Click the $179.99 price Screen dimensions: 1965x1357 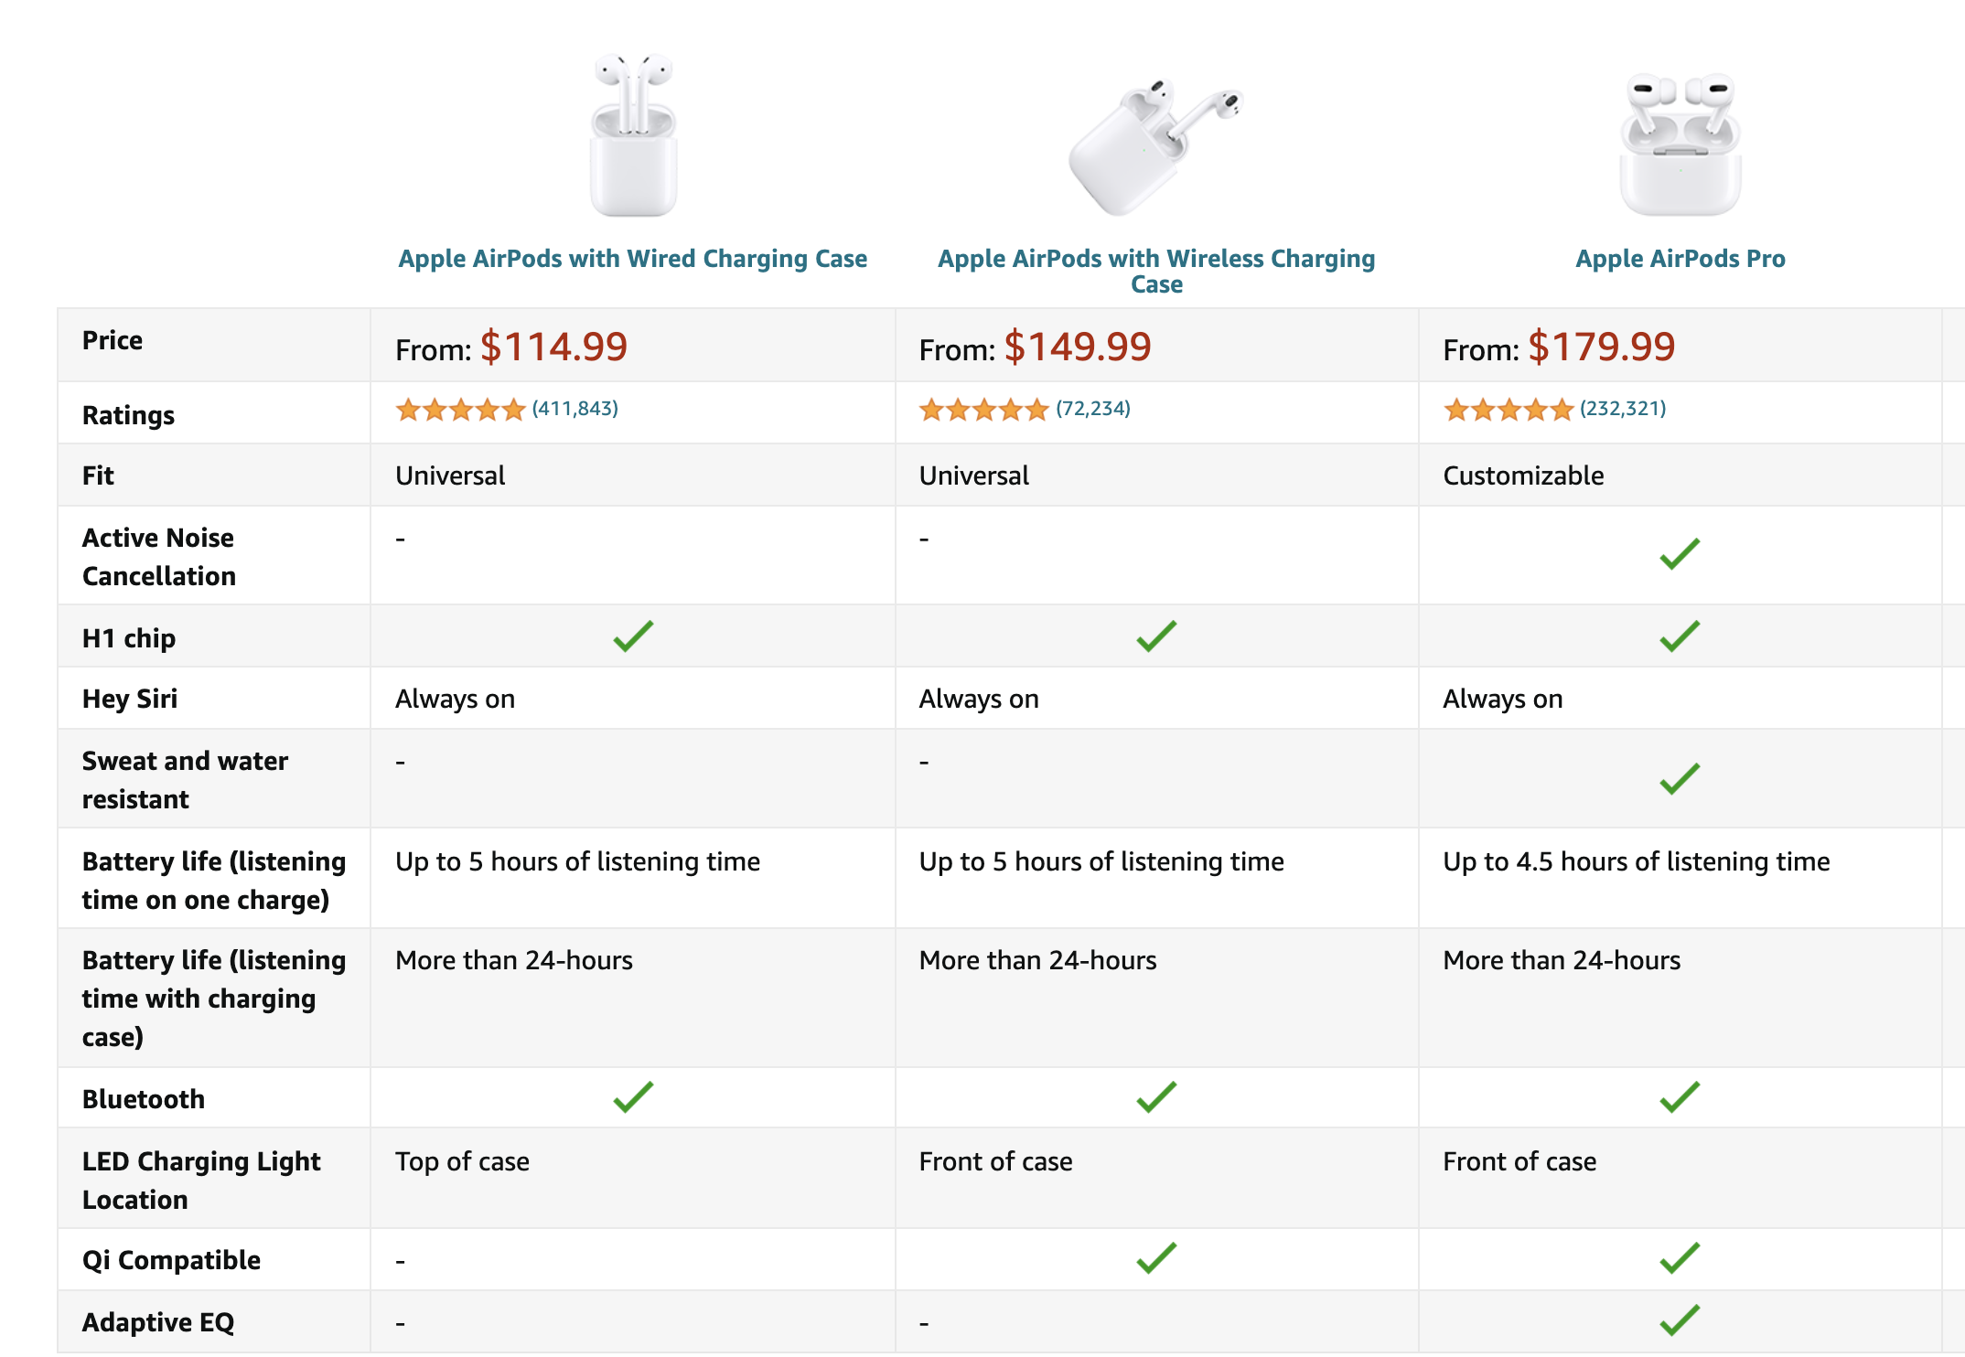(1602, 347)
